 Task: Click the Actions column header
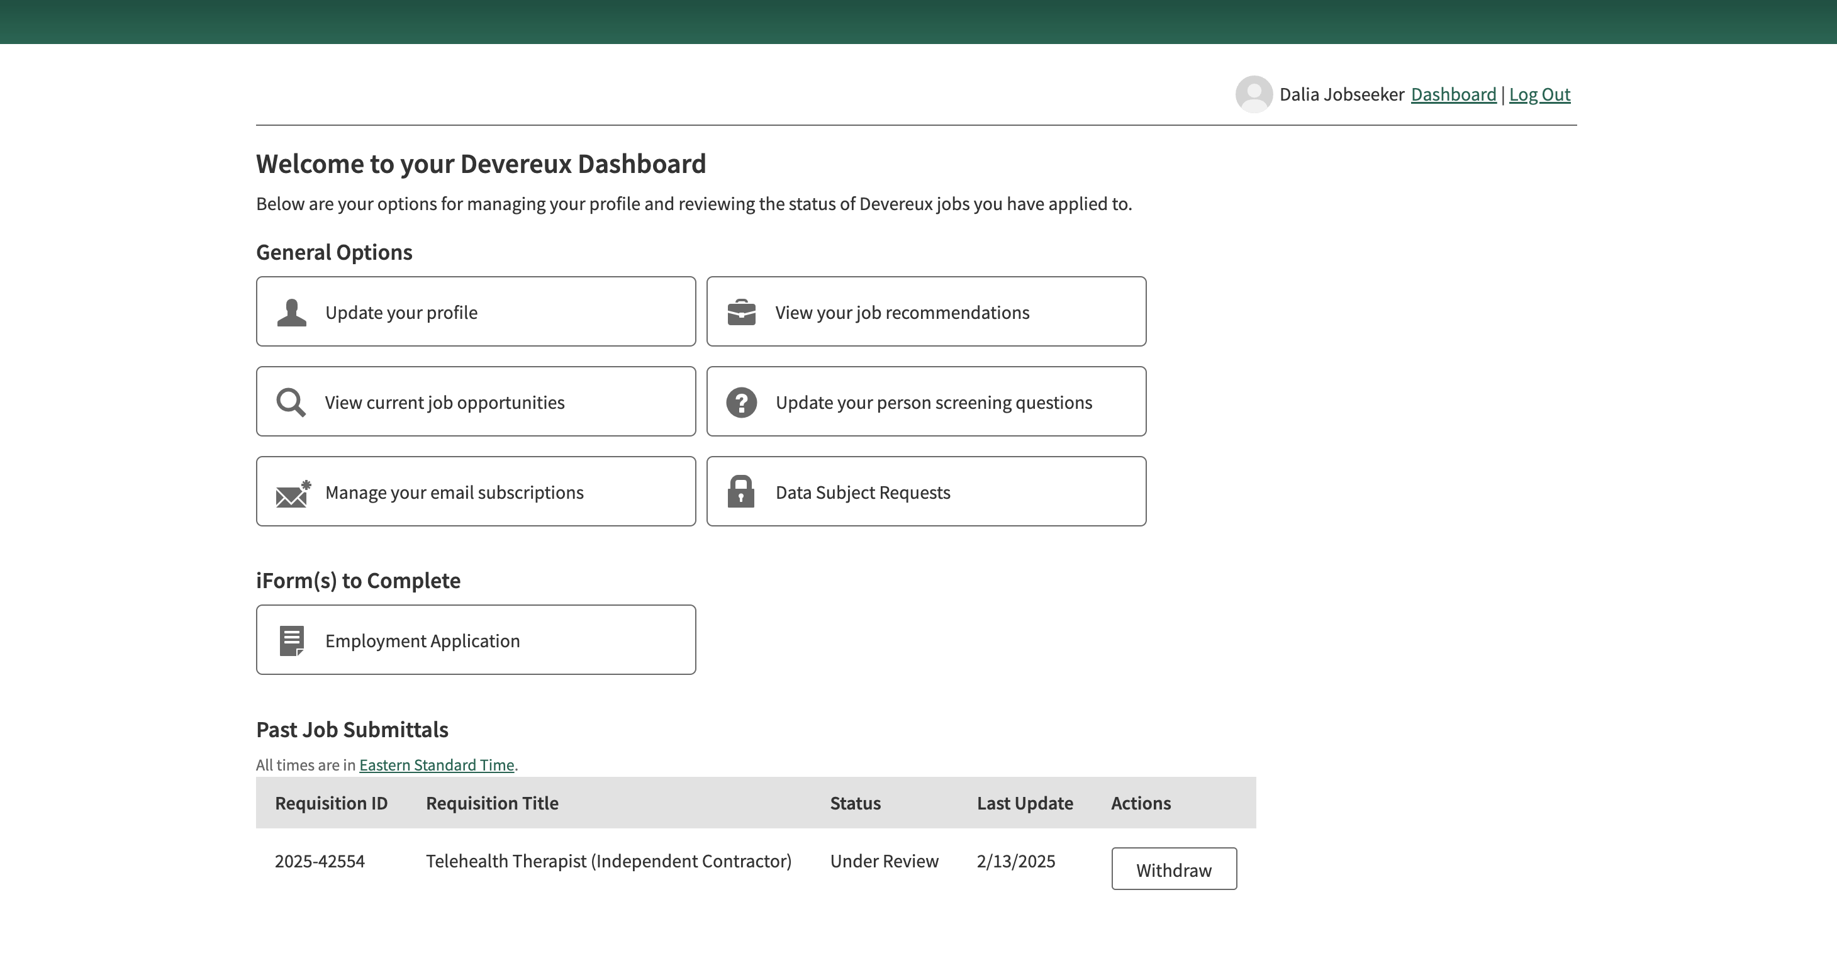coord(1141,803)
